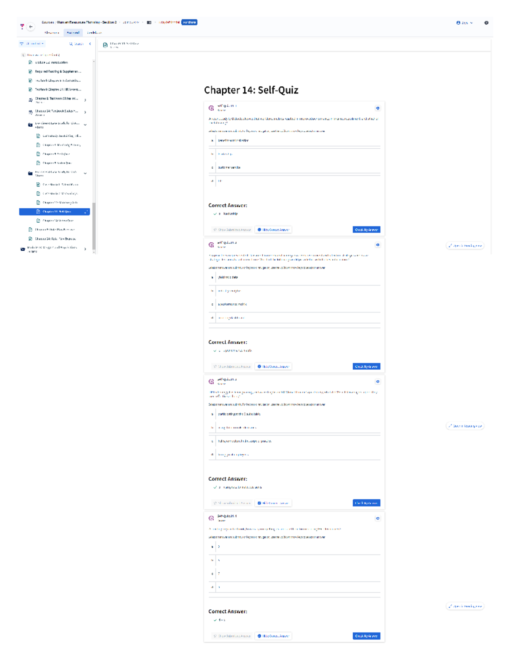510x660 pixels.
Task: Collapse the Chapter 9 case study folder chevron
Action: 85,125
